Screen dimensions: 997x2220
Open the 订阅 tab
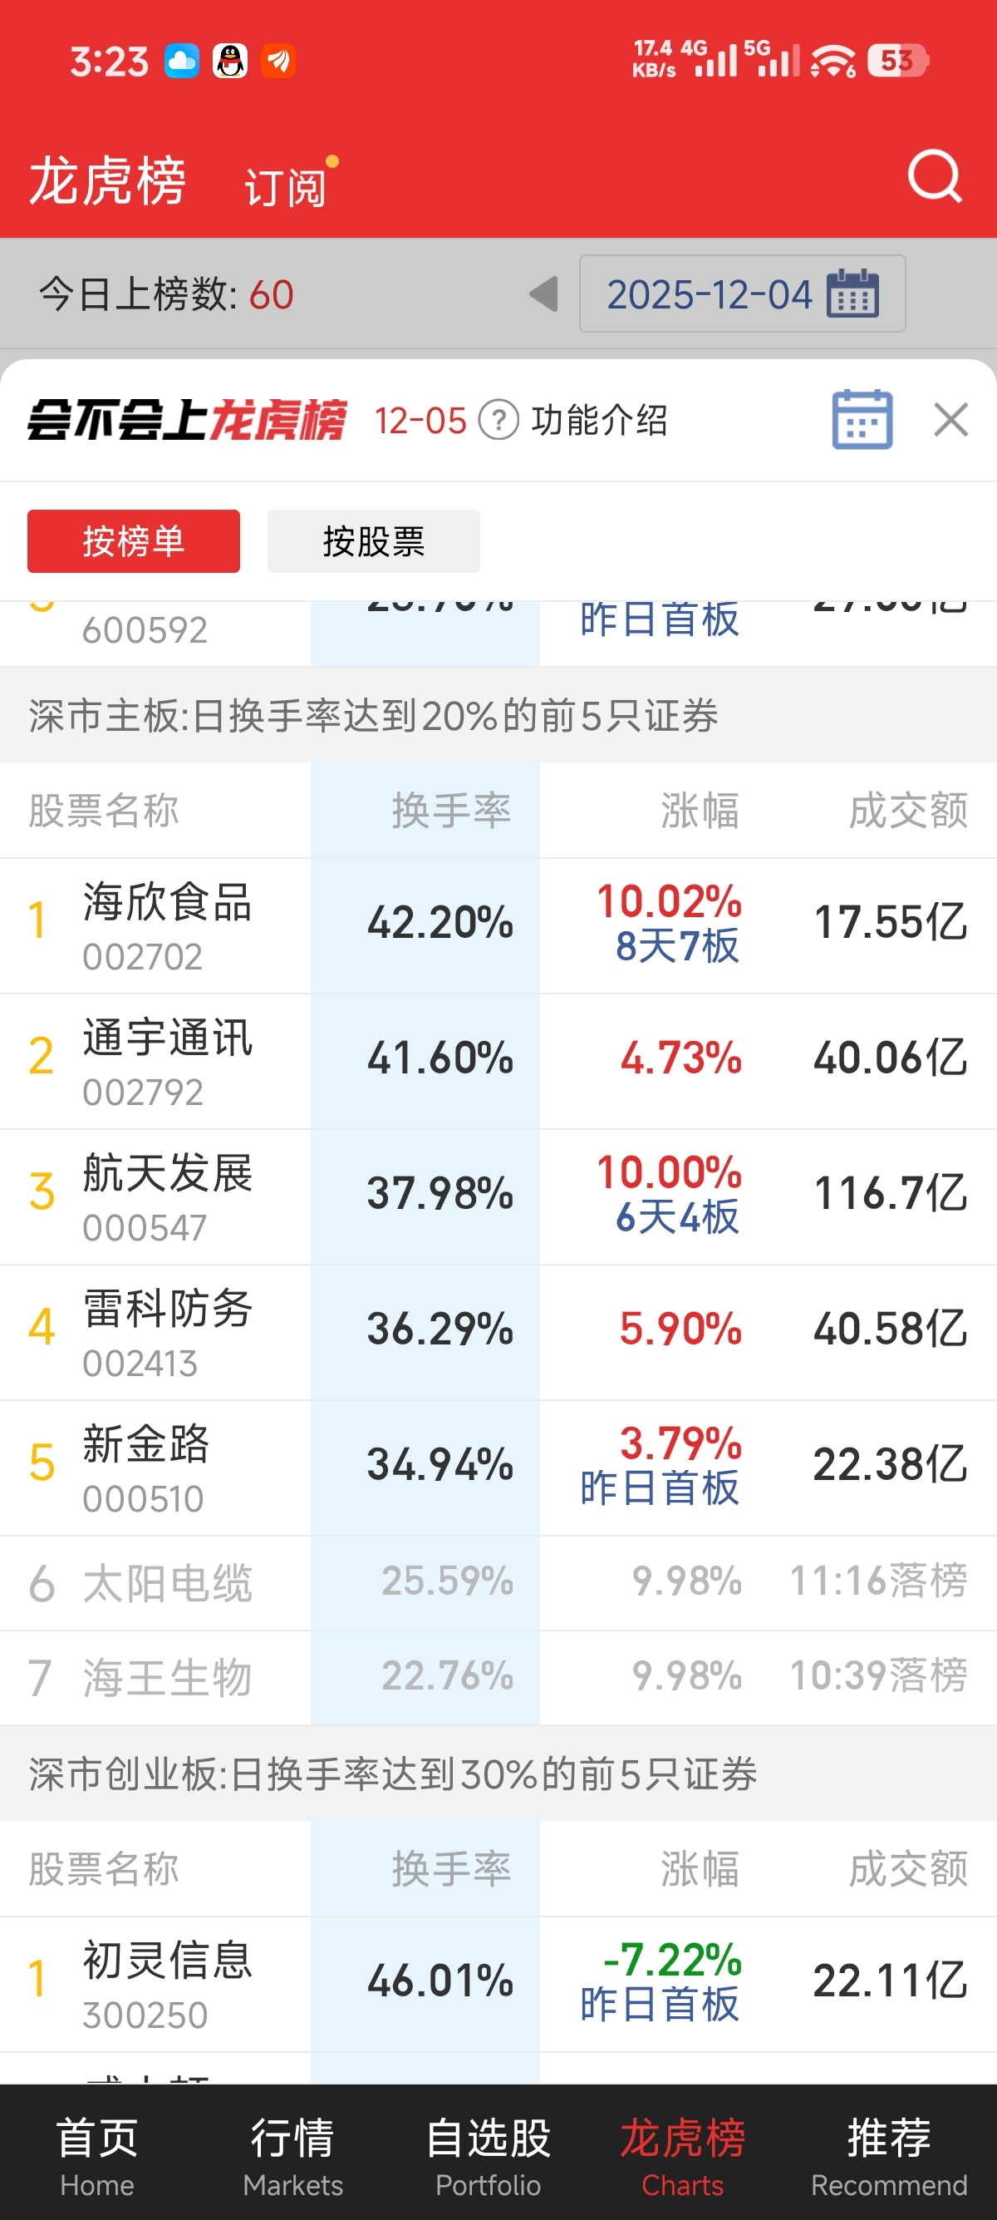[x=286, y=186]
